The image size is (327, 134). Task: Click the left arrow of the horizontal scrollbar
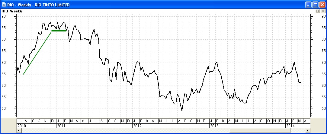[x=19, y=130]
